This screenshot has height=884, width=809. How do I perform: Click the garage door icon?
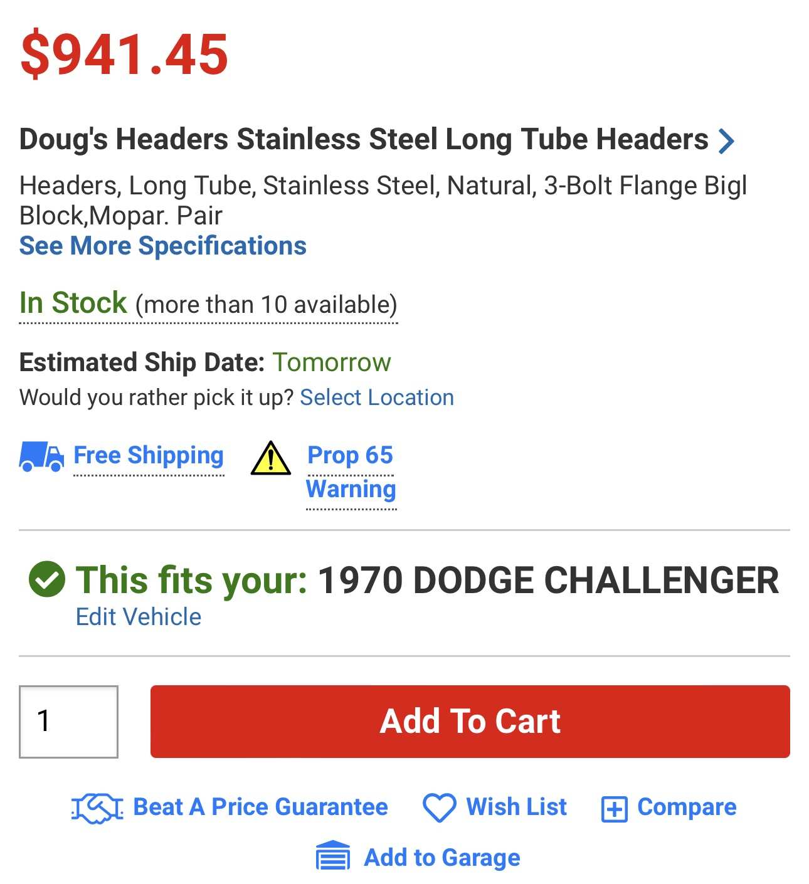coord(333,856)
